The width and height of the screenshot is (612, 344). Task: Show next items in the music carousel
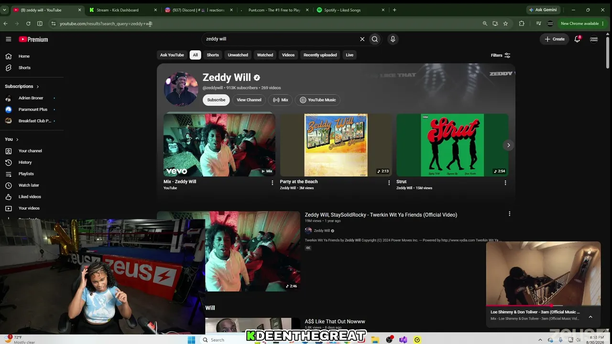(x=508, y=145)
